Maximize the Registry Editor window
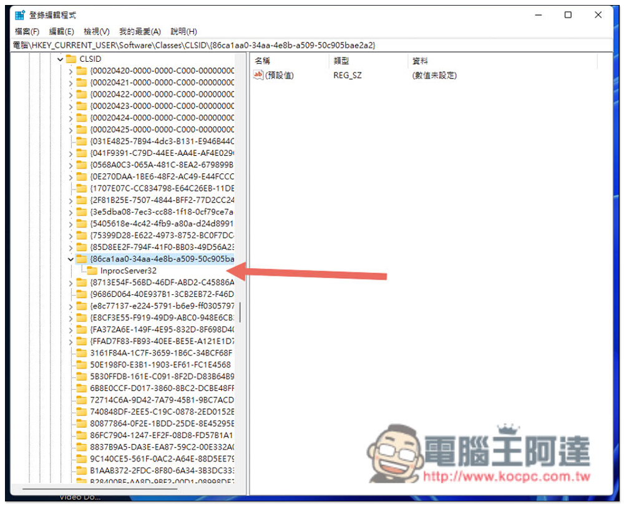Image resolution: width=624 pixels, height=507 pixels. coord(568,15)
